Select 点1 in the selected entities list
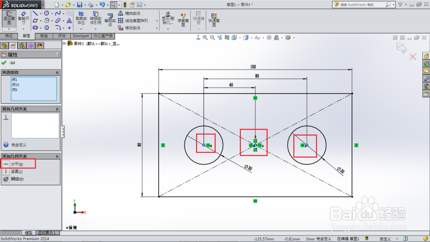The width and height of the screenshot is (430, 242). tap(15, 80)
